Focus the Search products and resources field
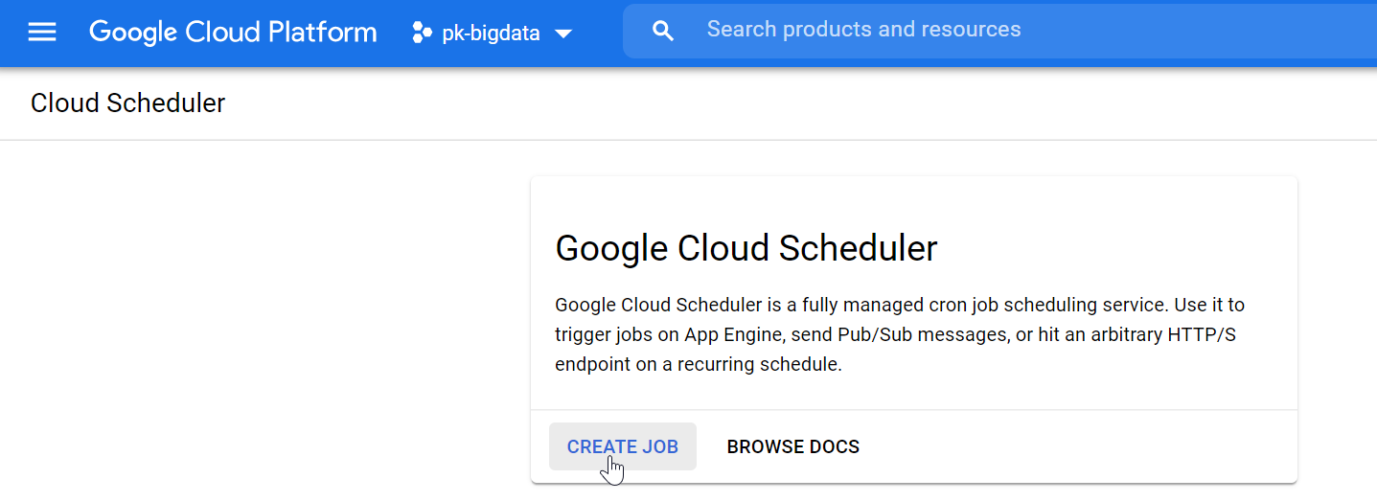The image size is (1377, 502). coord(999,31)
